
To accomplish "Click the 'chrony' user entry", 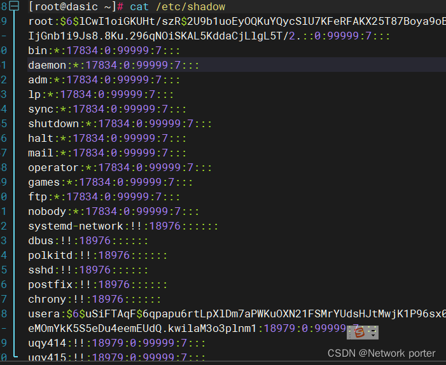I will click(x=94, y=300).
